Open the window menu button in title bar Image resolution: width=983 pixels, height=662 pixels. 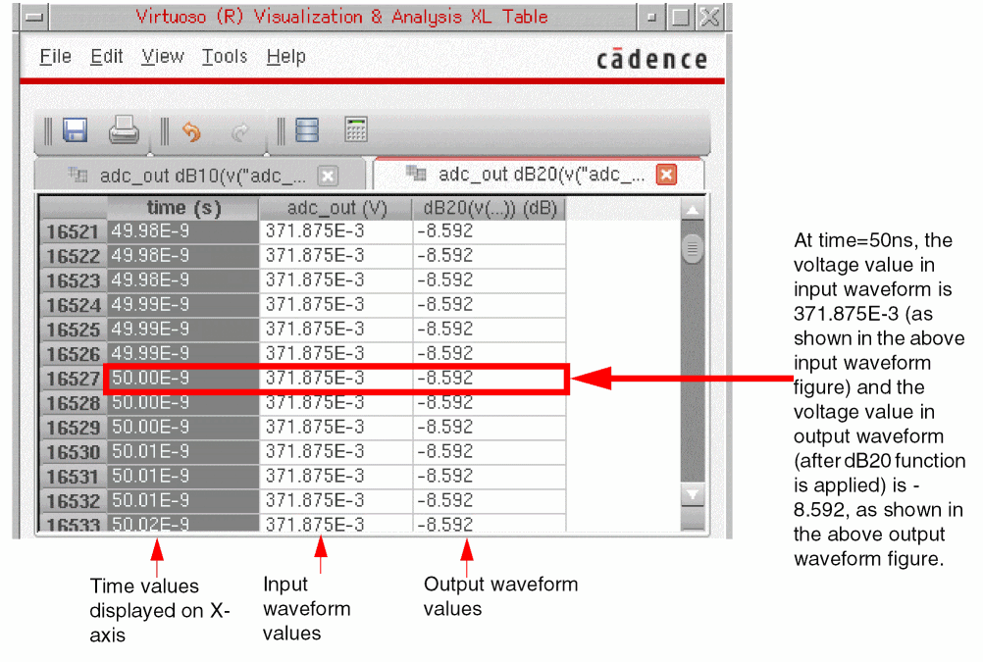tap(34, 17)
